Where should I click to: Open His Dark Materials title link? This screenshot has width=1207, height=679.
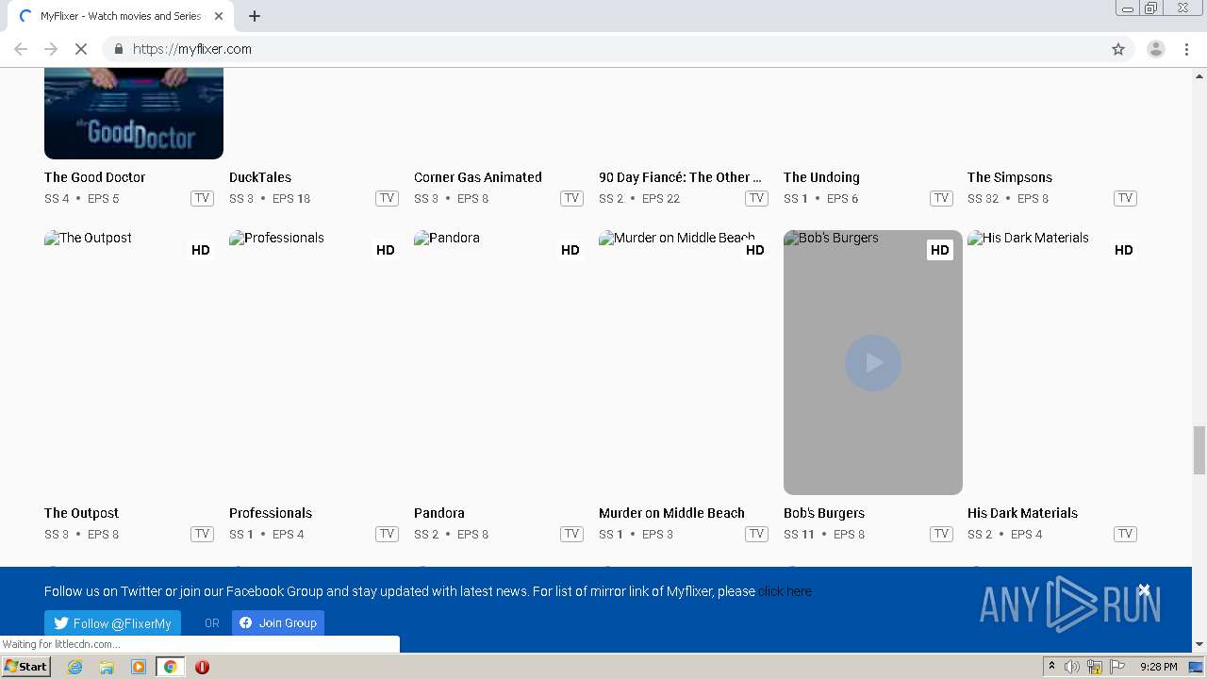click(1022, 513)
